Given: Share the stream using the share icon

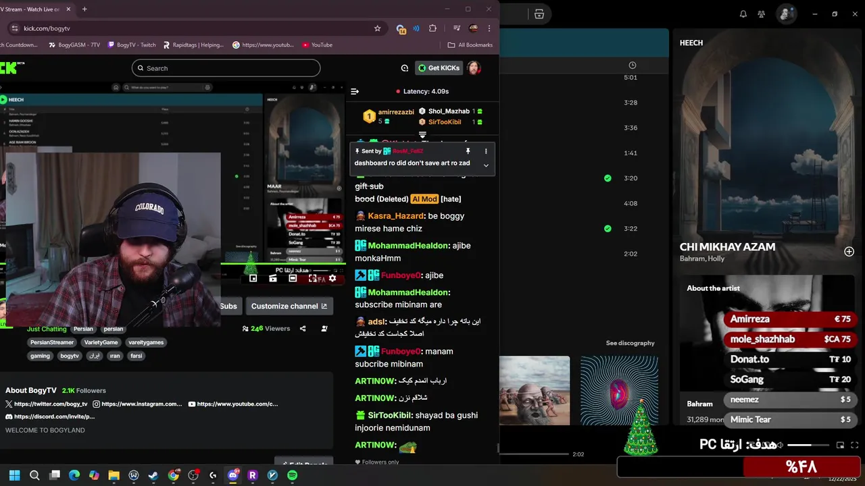Looking at the screenshot, I should coord(303,329).
